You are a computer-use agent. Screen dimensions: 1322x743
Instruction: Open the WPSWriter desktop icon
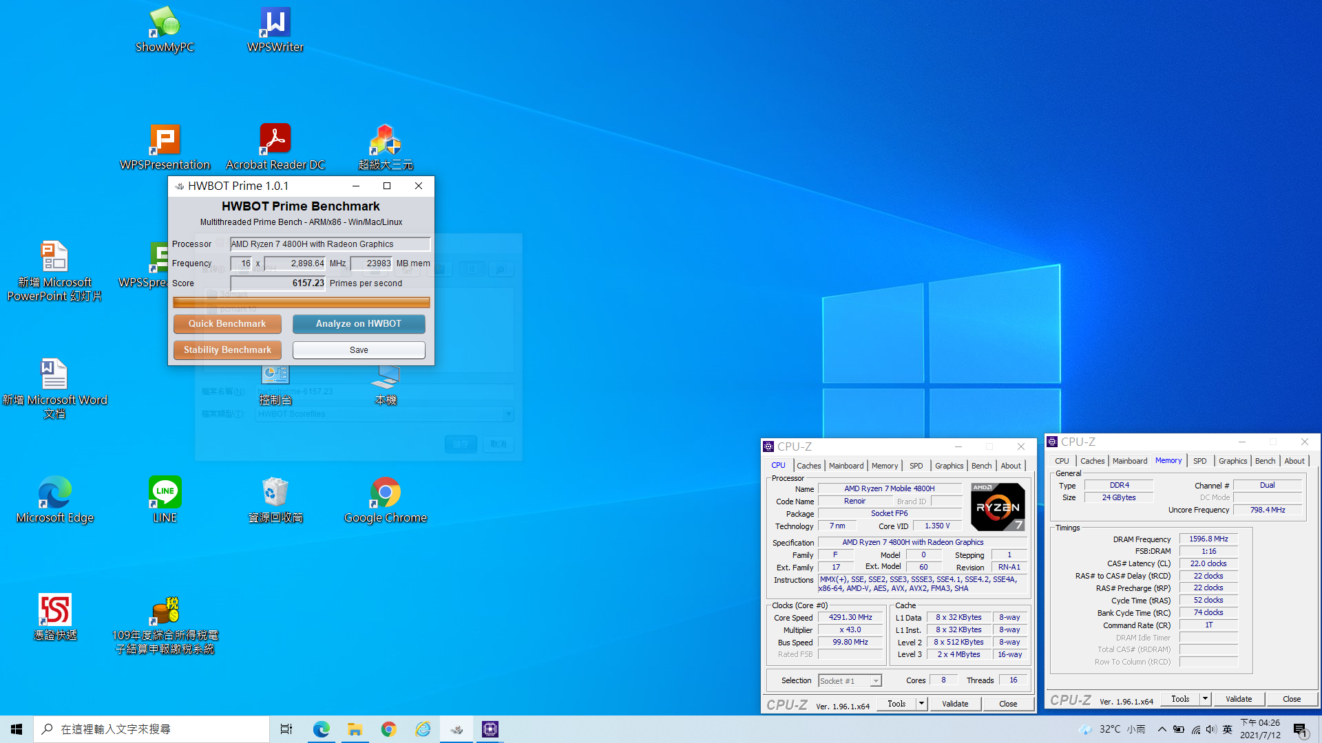[275, 30]
